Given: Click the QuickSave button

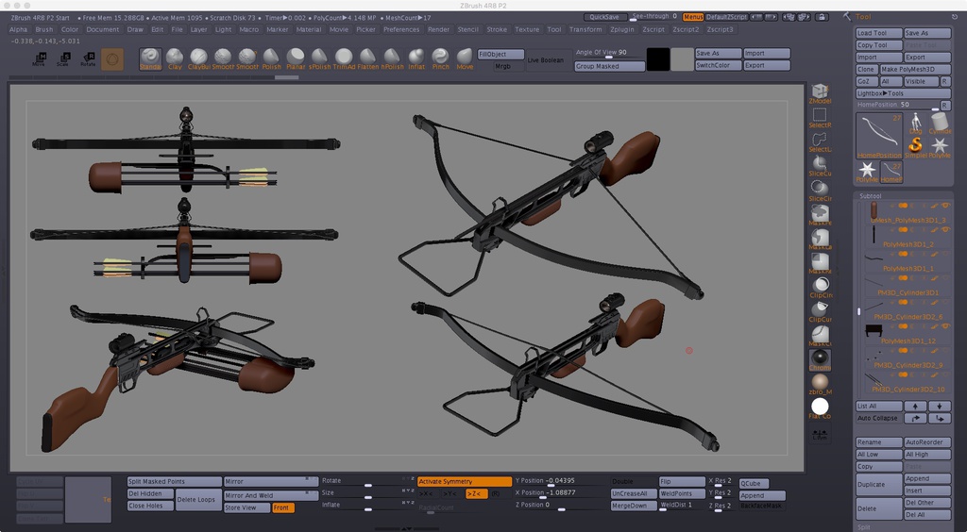Looking at the screenshot, I should click(x=605, y=17).
